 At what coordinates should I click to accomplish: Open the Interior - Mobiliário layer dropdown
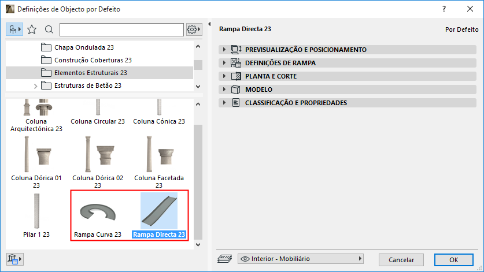301,259
